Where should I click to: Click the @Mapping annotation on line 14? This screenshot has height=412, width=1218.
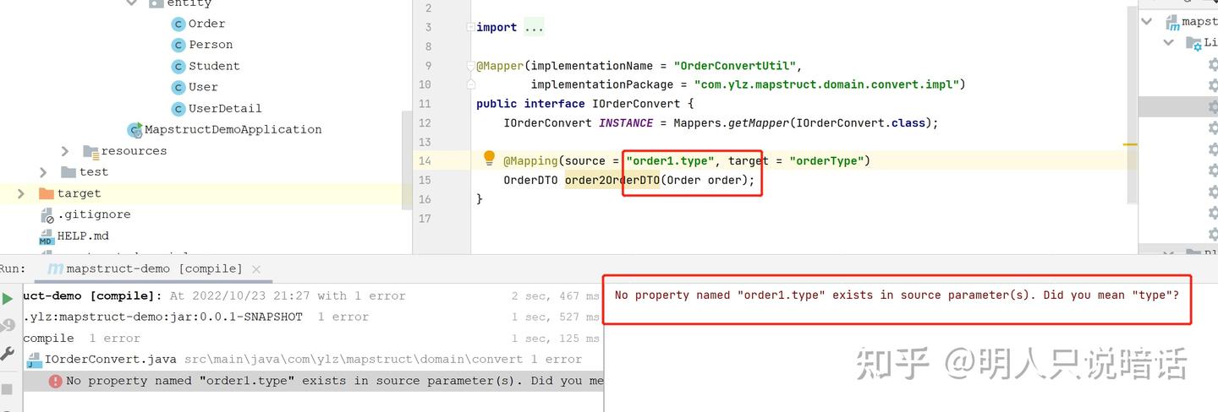point(530,160)
